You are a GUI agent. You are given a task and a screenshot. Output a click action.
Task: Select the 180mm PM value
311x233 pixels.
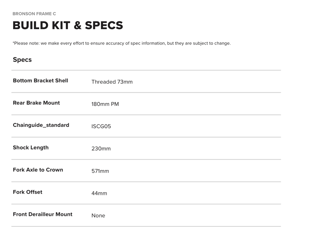pos(105,104)
